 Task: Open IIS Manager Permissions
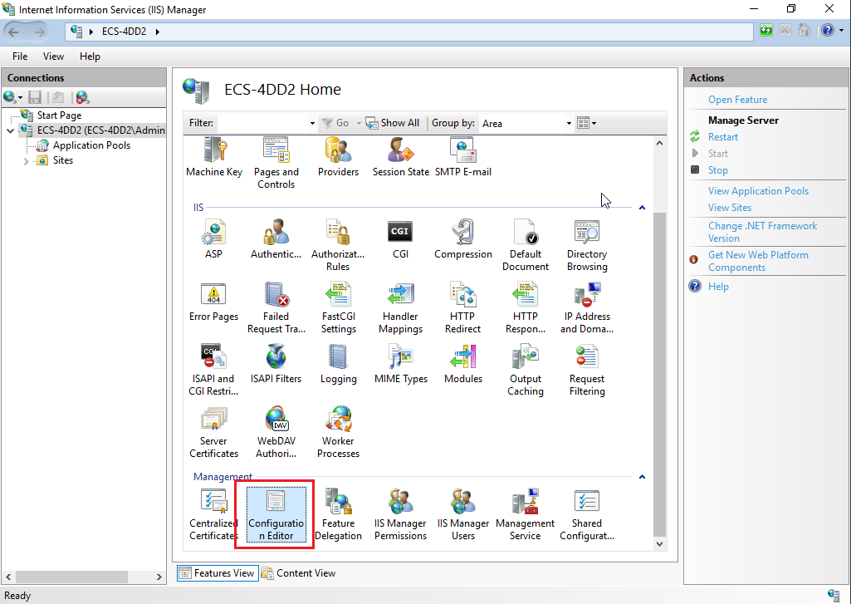(x=400, y=514)
